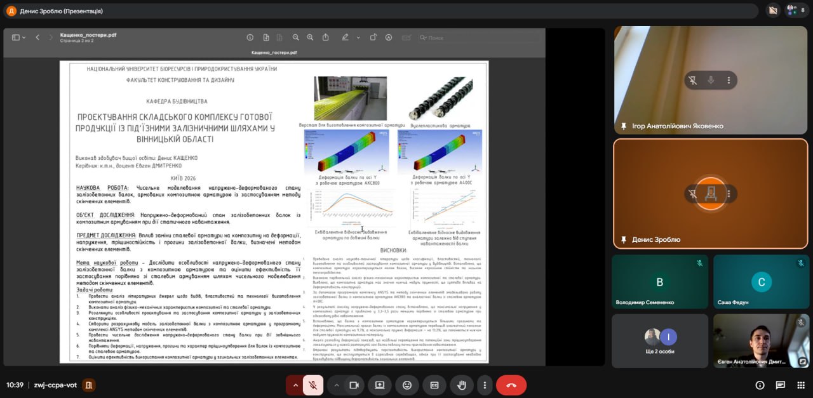Image resolution: width=813 pixels, height=398 pixels.
Task: Select Євген Анатолійович Дмитренко video tile
Action: click(x=761, y=341)
